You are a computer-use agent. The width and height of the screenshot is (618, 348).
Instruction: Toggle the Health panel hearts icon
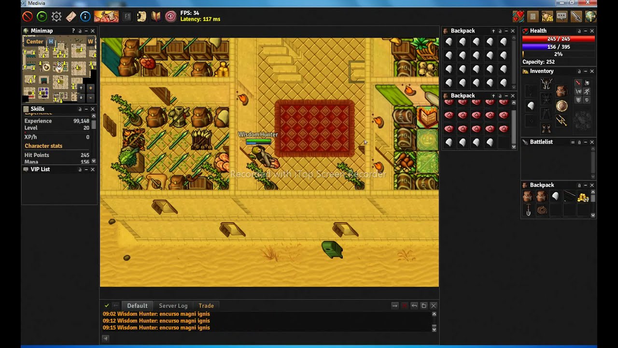[519, 17]
